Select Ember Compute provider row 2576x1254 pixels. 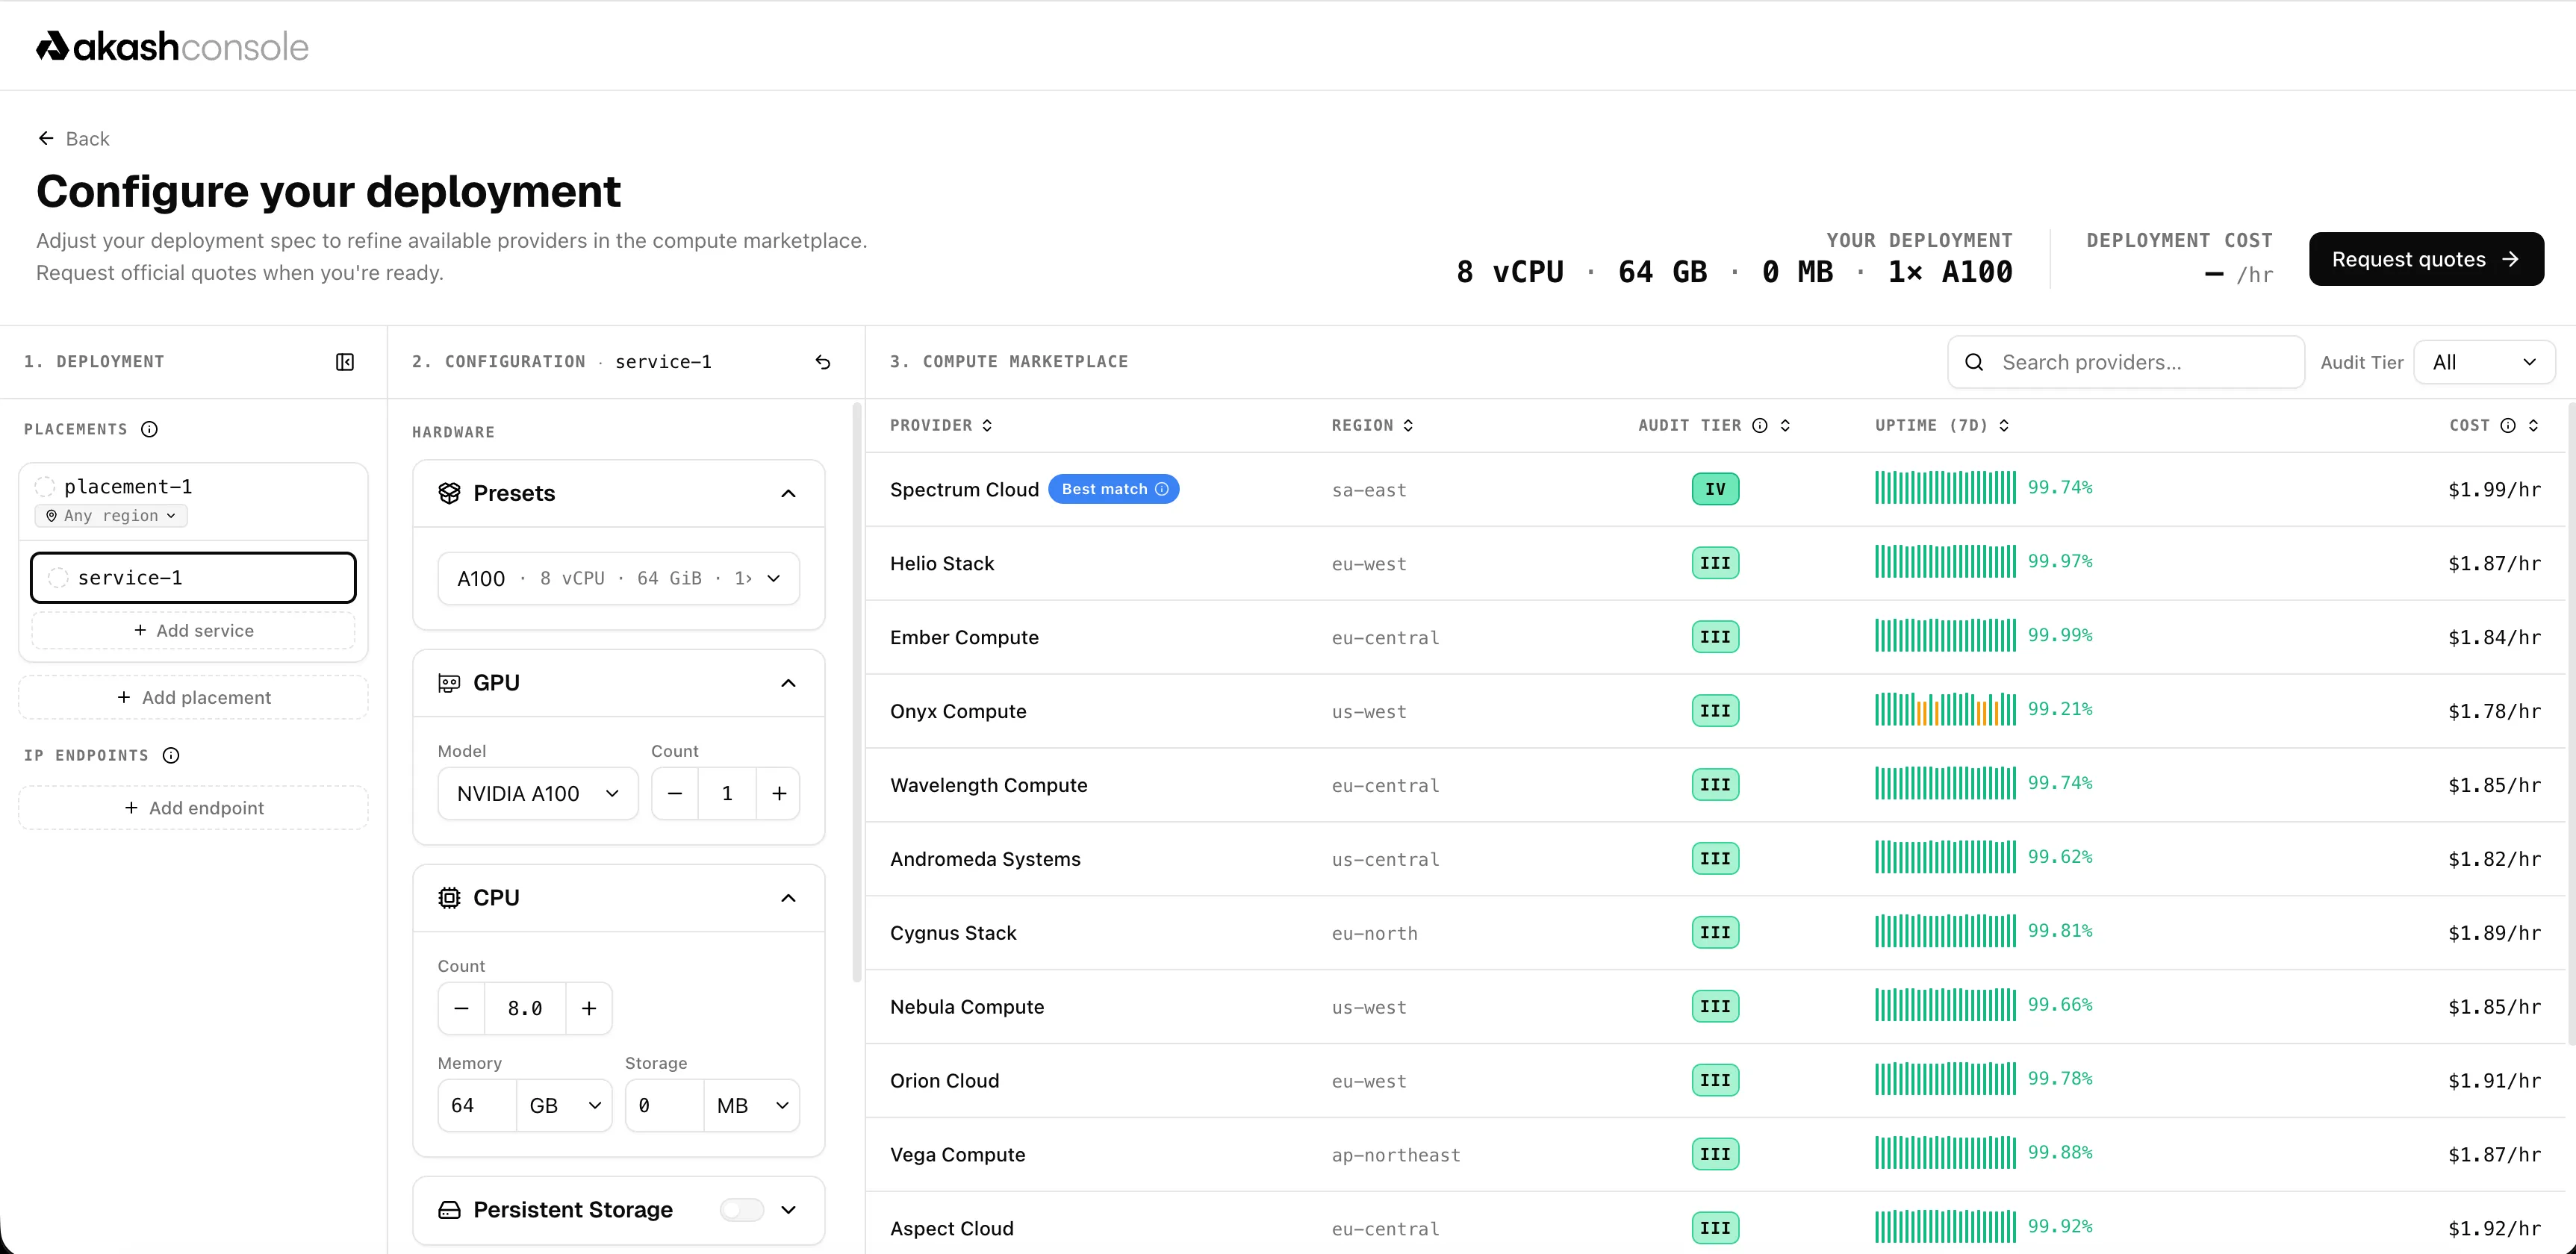click(1716, 637)
